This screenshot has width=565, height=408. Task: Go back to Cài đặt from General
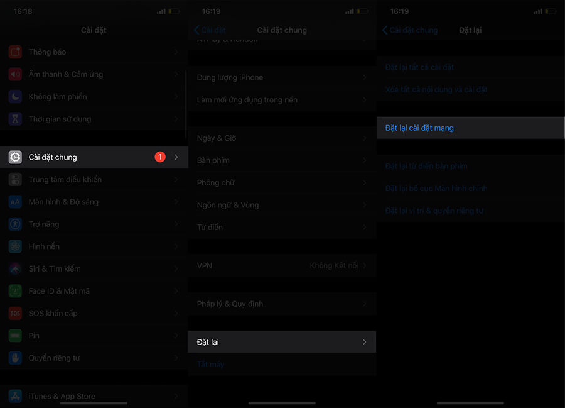[x=210, y=30]
